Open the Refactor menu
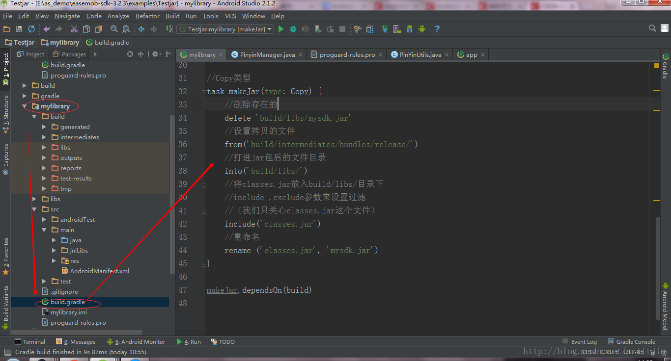Screen dimensions: 671x361 pyautogui.click(x=147, y=16)
